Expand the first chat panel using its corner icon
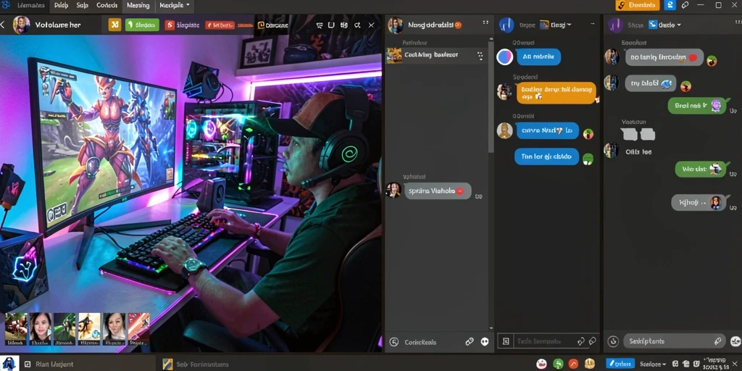Image resolution: width=742 pixels, height=371 pixels. point(485,22)
